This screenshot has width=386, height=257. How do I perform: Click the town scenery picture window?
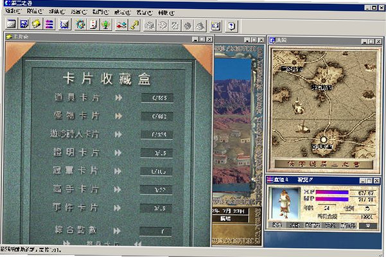(x=232, y=125)
